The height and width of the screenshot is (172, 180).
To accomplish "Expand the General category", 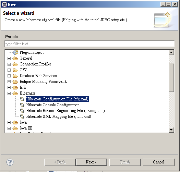I will (x=9, y=58).
